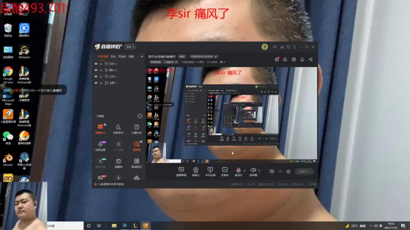
Task: Select the WeGame desktop icon
Action: (x=24, y=52)
